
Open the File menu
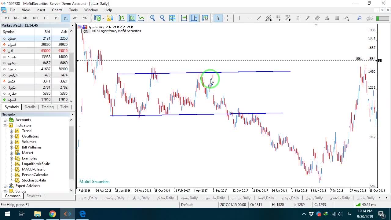coord(13,10)
